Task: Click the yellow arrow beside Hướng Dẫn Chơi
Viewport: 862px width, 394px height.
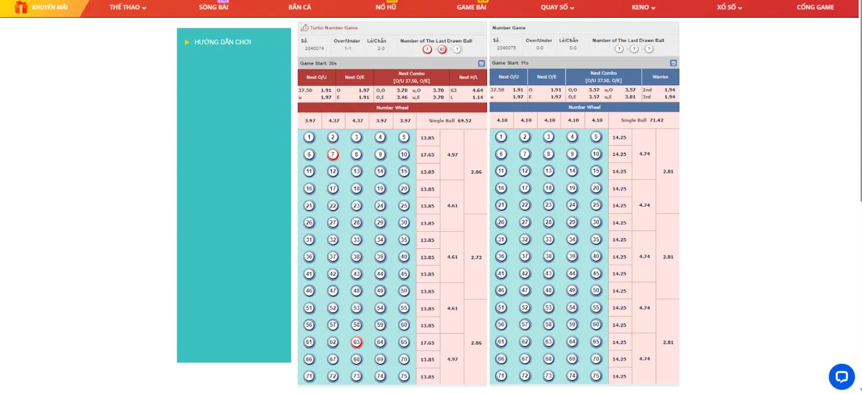Action: [x=187, y=42]
